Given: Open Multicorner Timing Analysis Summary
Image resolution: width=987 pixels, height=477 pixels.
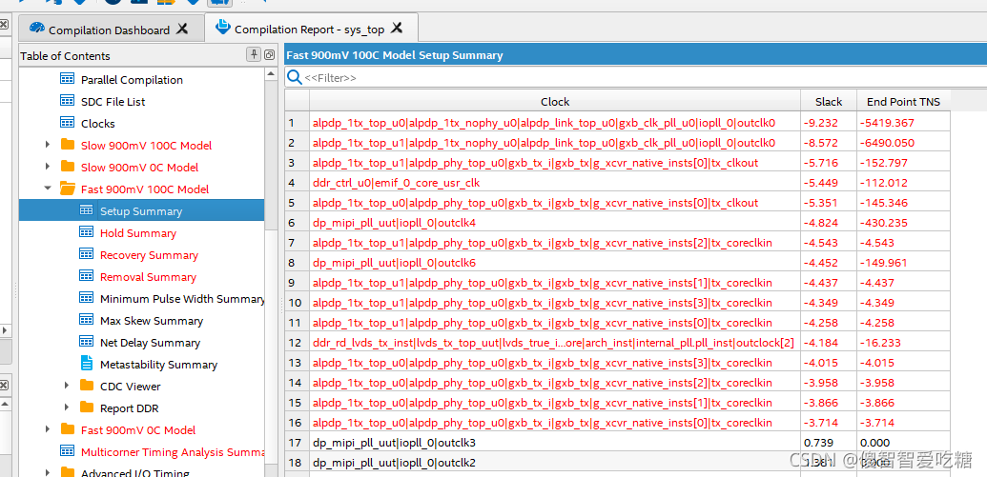Looking at the screenshot, I should coord(173,452).
